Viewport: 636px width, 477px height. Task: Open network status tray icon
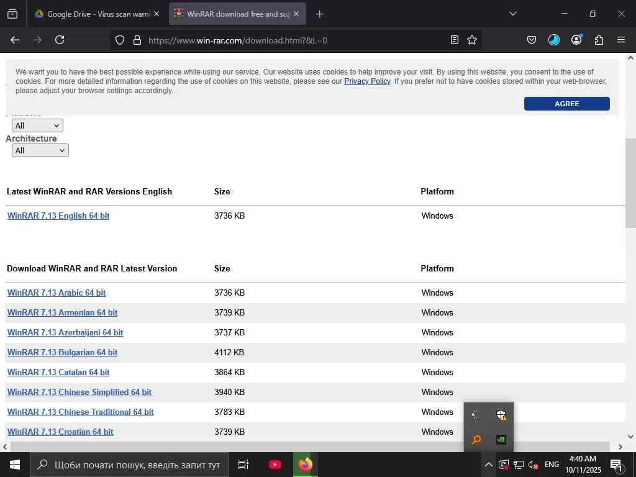pos(519,465)
